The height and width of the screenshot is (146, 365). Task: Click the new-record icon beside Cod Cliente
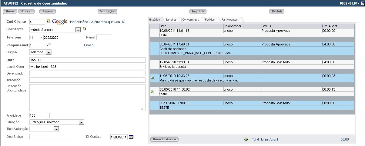48,21
